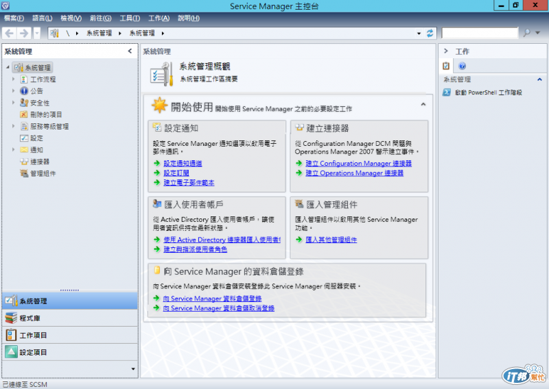The image size is (549, 389).
Task: Select 刪除的項目 in the tree
Action: 46,114
